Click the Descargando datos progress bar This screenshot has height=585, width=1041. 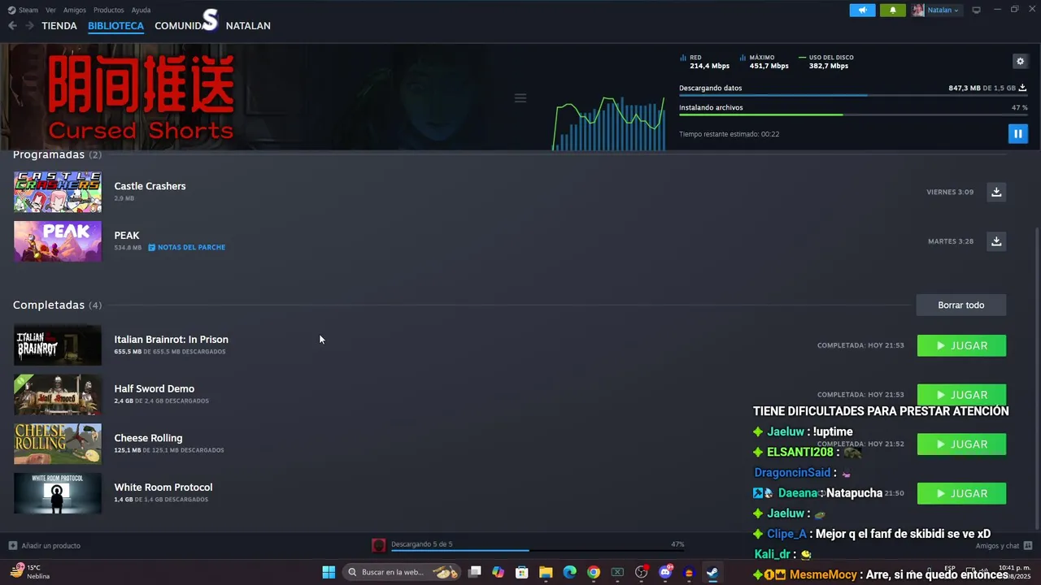tap(853, 96)
